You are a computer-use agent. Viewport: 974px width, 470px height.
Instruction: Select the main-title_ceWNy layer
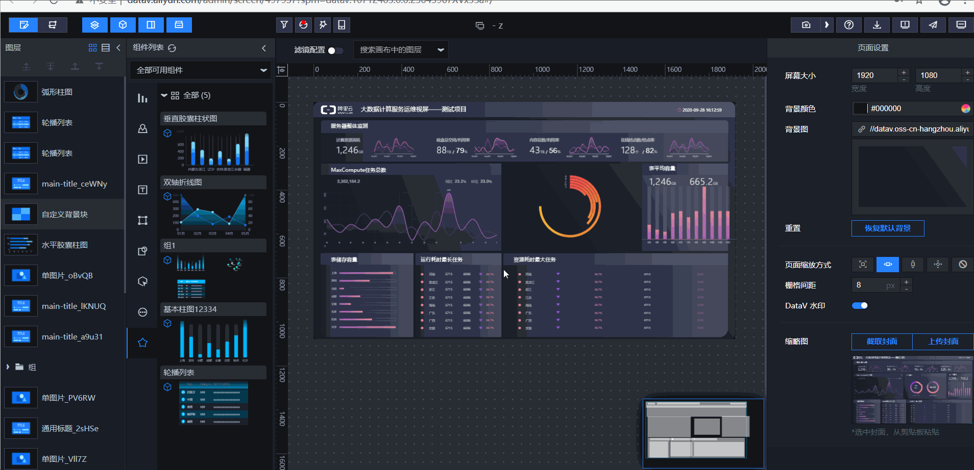[x=62, y=184]
